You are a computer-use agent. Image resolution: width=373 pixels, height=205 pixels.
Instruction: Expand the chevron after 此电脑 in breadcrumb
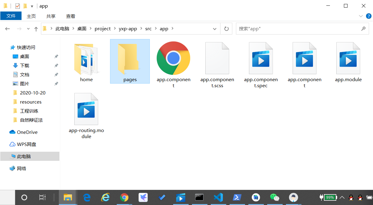pyautogui.click(x=73, y=28)
